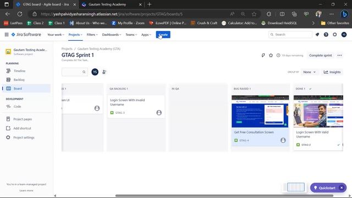Viewport: 352px width, 198px height.
Task: Click the project avatar icon in sidebar
Action: (8, 52)
